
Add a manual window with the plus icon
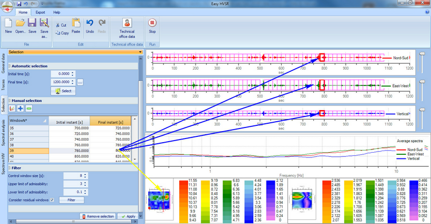20,109
